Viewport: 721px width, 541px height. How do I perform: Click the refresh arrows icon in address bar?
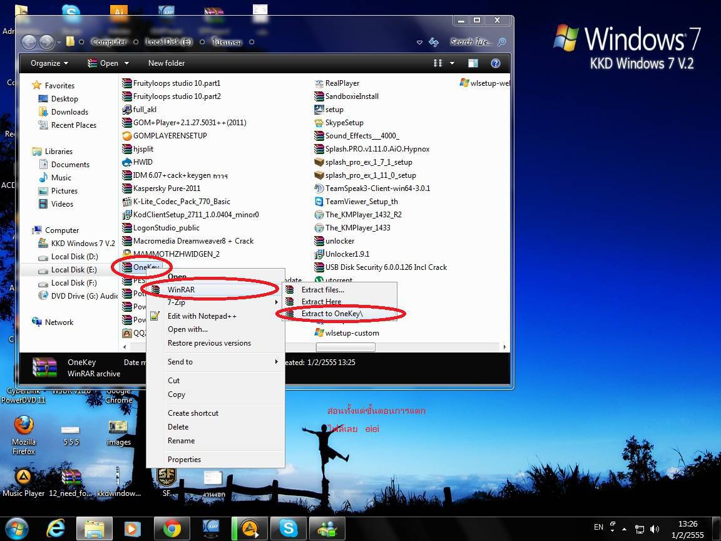pos(434,42)
